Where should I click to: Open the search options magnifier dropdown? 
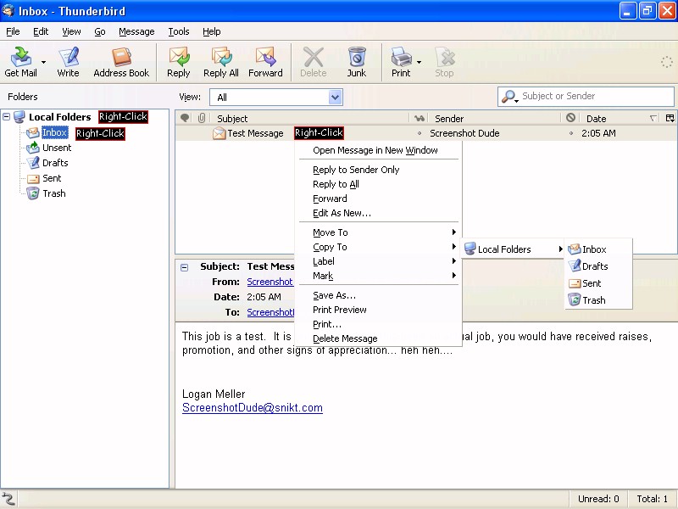509,97
